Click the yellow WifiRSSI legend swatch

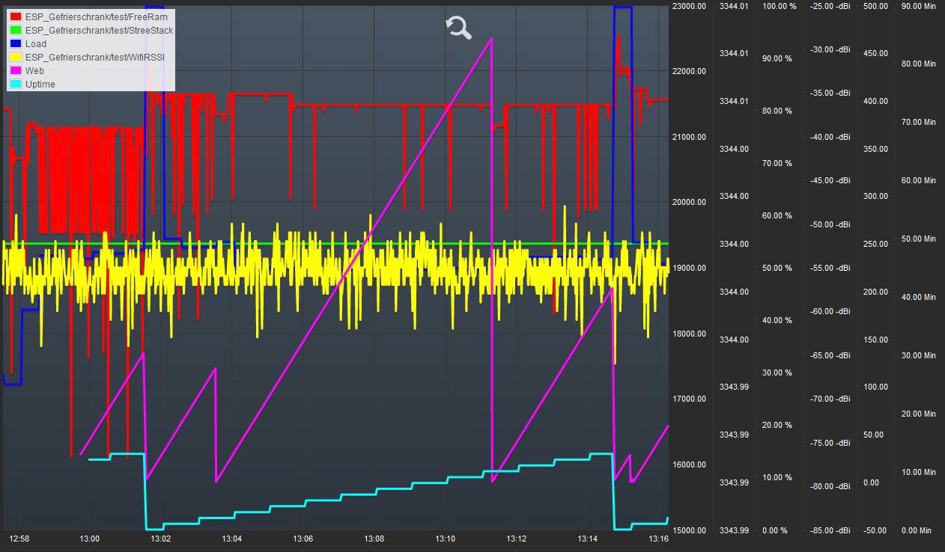pos(16,57)
